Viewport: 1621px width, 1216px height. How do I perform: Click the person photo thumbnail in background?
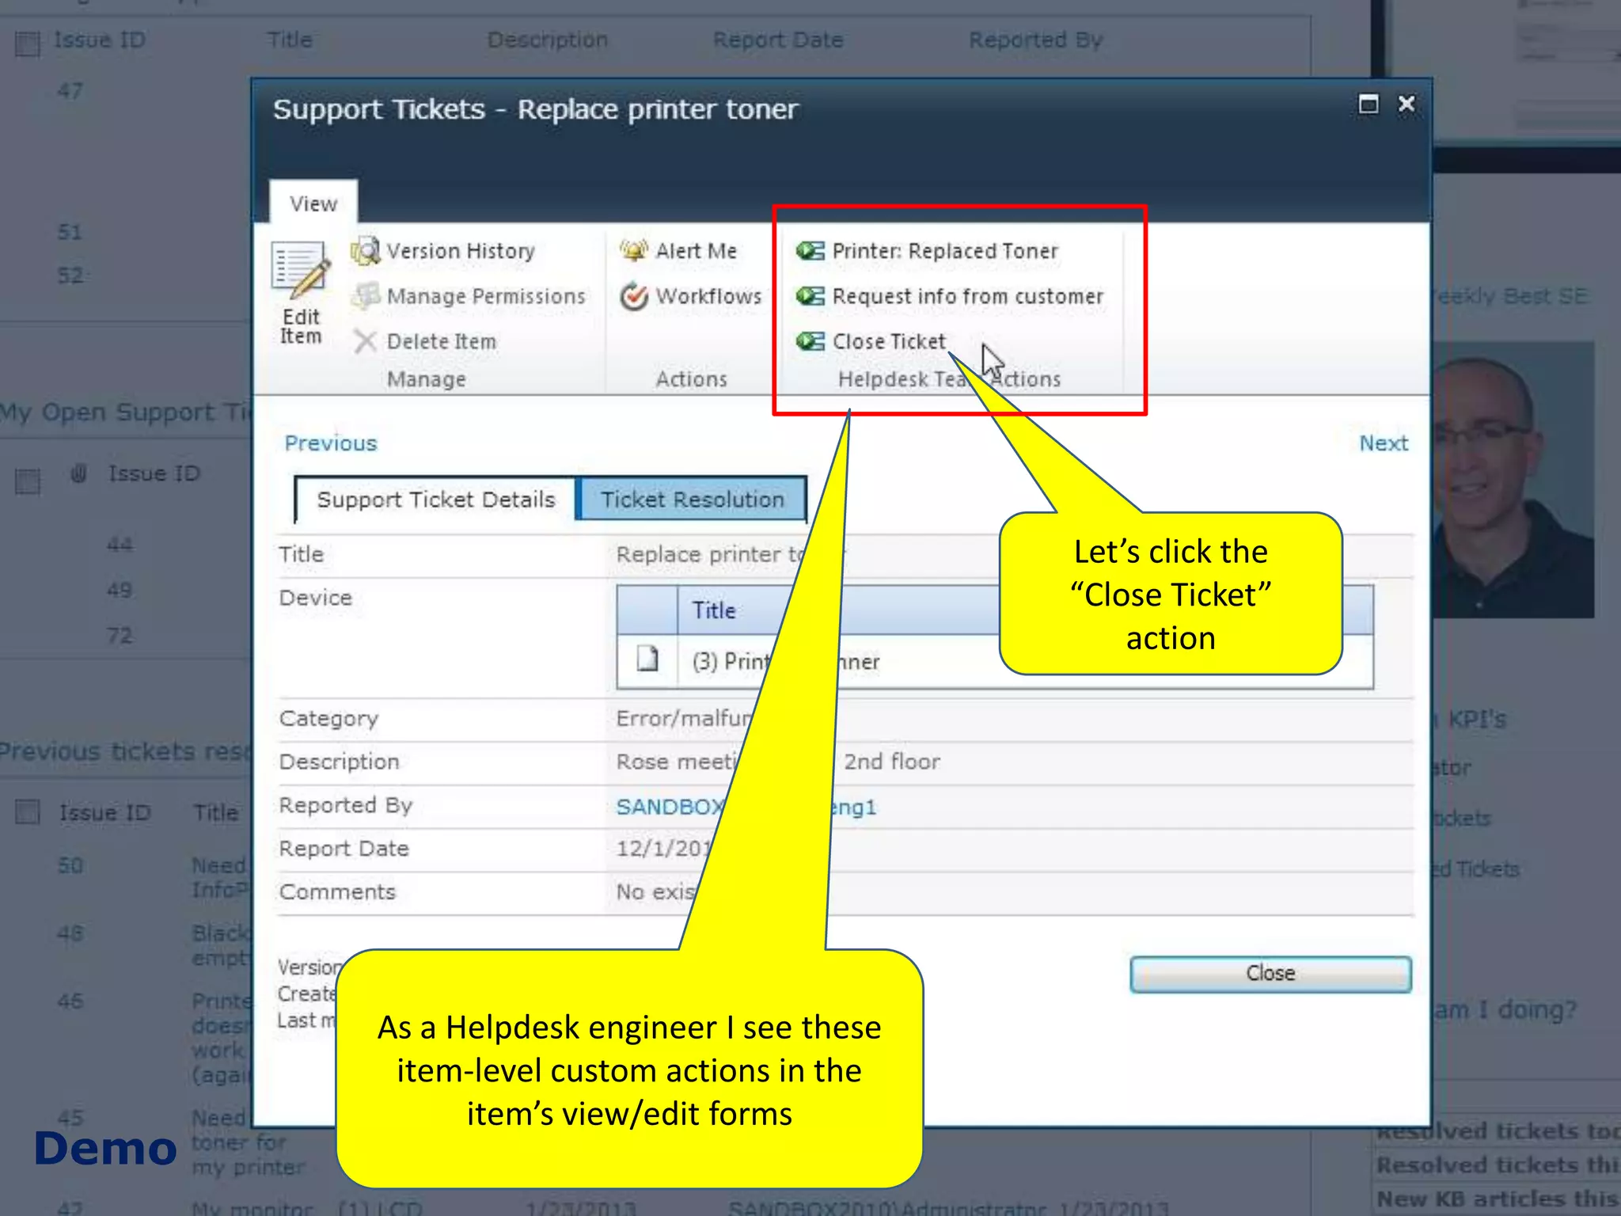coord(1513,480)
